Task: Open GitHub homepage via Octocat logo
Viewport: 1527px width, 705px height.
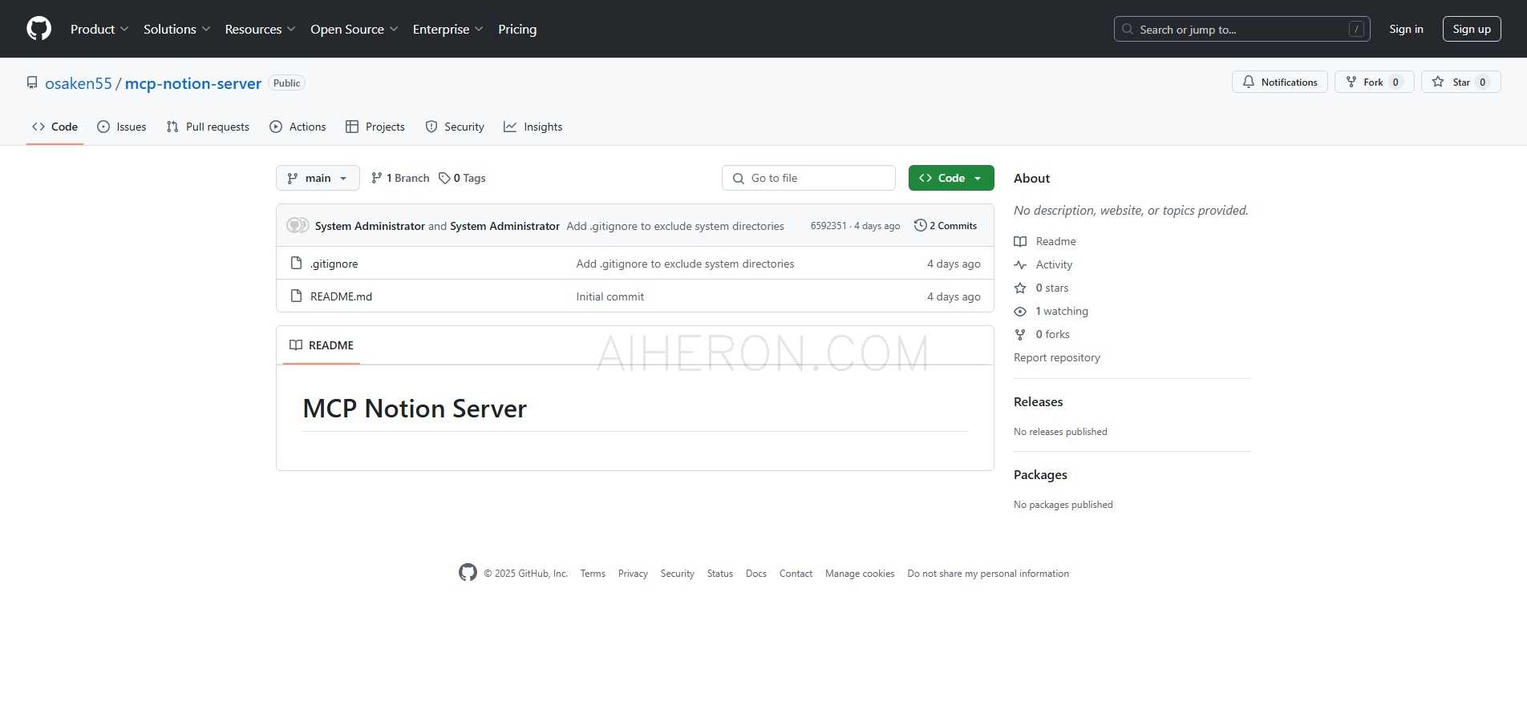Action: pyautogui.click(x=38, y=29)
